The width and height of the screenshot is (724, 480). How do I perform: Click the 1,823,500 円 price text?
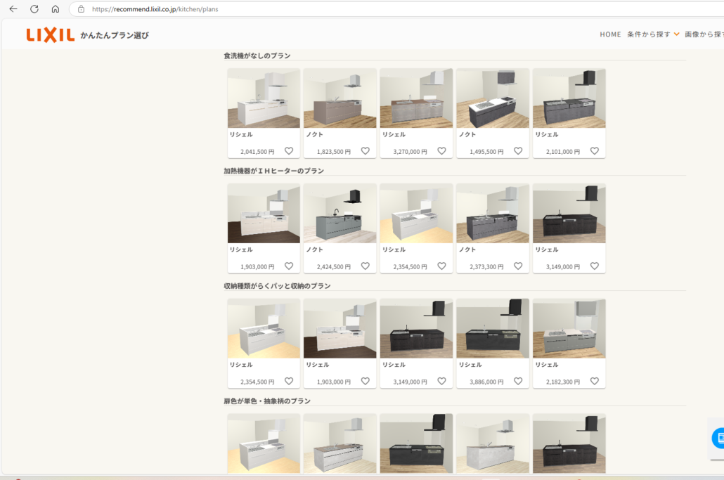[334, 151]
